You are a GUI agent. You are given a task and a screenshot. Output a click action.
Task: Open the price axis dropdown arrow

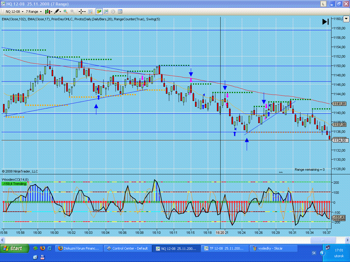pos(346,19)
